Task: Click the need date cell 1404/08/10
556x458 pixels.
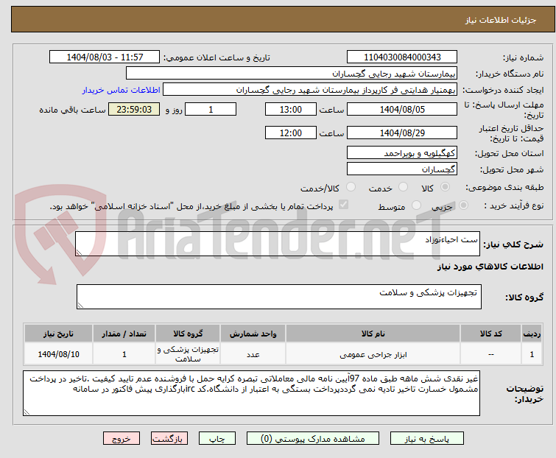Action: point(58,354)
